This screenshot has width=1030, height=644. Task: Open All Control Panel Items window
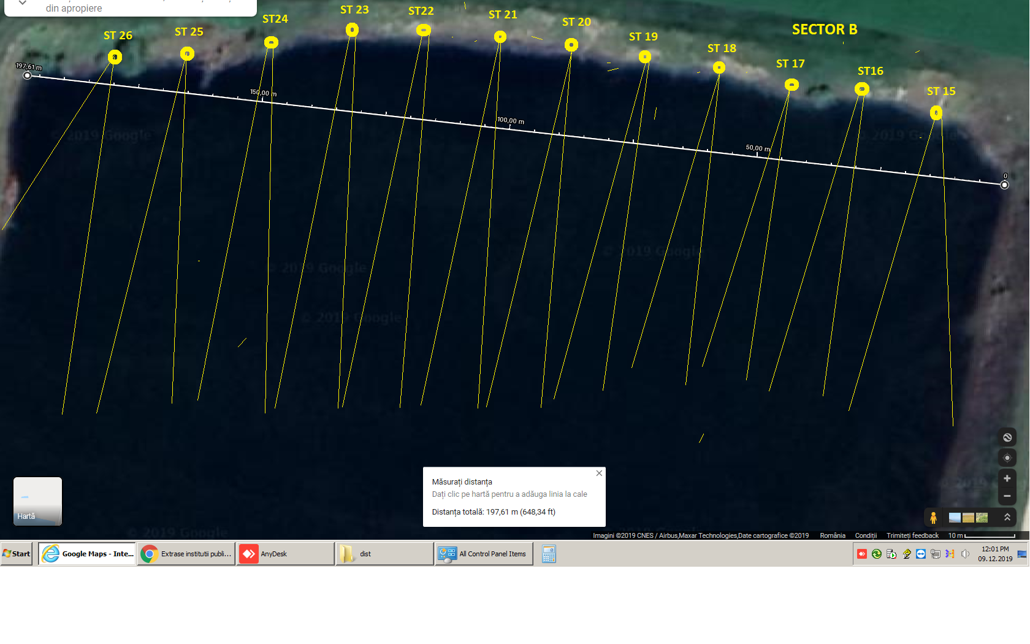[484, 554]
